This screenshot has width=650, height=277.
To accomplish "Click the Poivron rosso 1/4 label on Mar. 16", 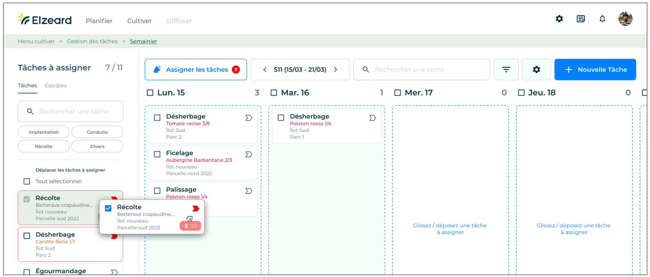I will pyautogui.click(x=310, y=123).
